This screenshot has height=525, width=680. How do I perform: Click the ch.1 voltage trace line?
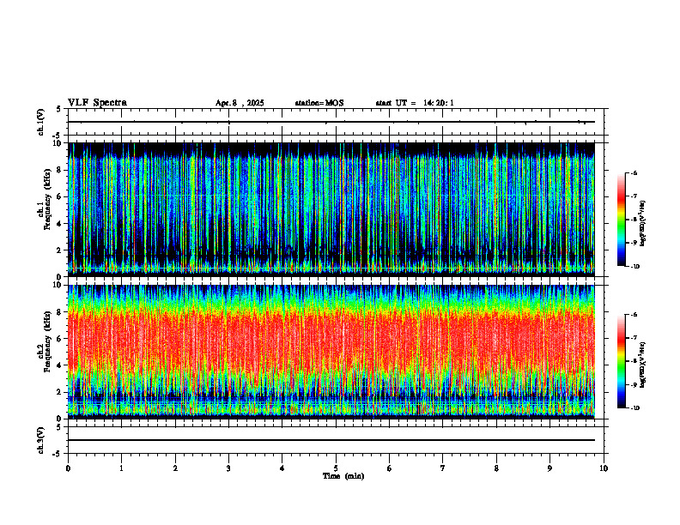click(x=331, y=122)
